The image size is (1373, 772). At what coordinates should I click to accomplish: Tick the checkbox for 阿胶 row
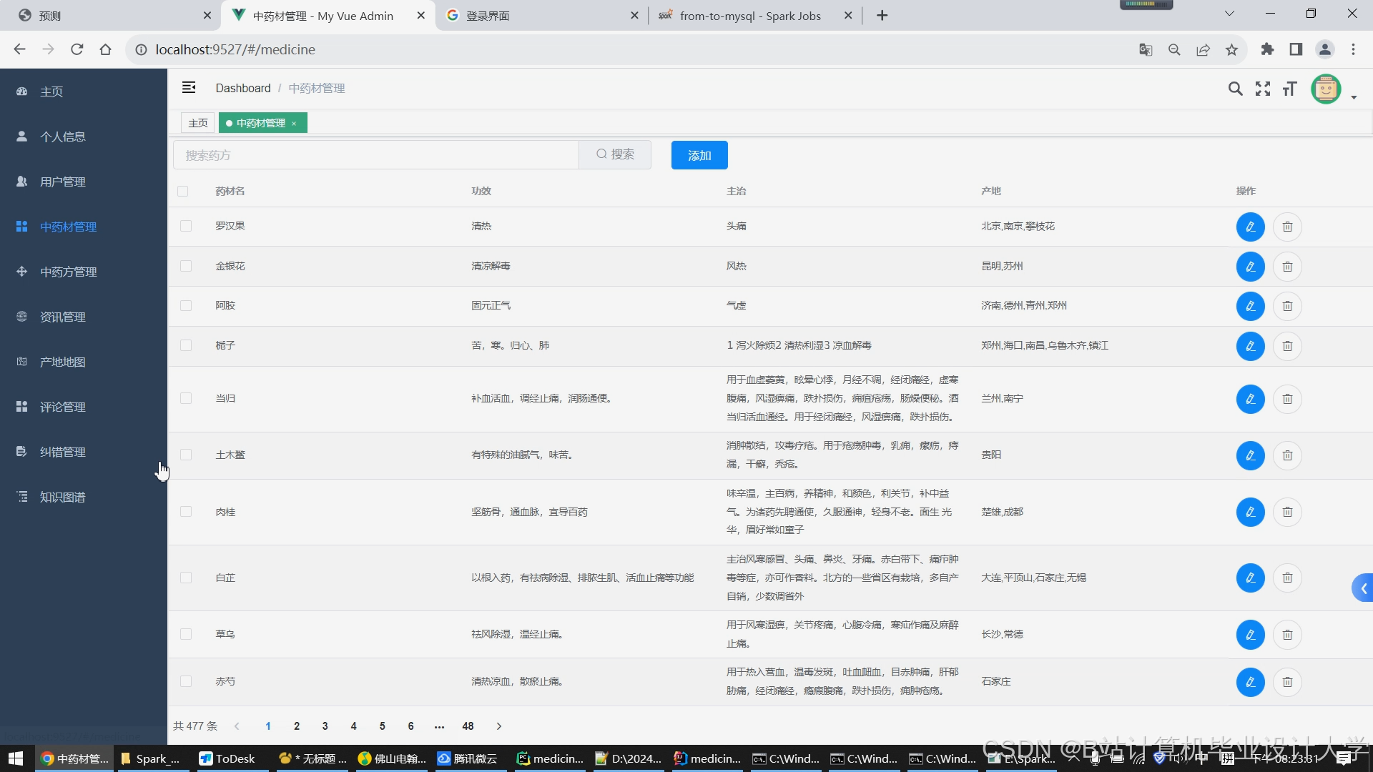186,305
